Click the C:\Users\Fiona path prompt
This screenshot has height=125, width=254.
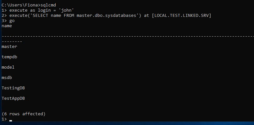coord(20,6)
